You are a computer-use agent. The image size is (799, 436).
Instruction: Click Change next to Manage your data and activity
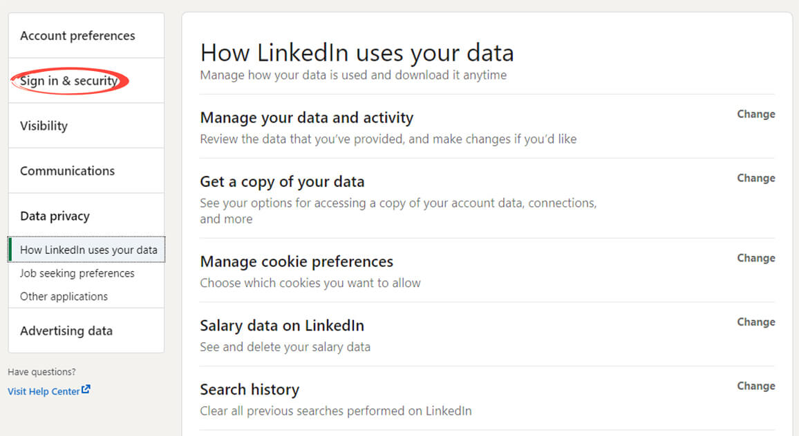pos(755,114)
